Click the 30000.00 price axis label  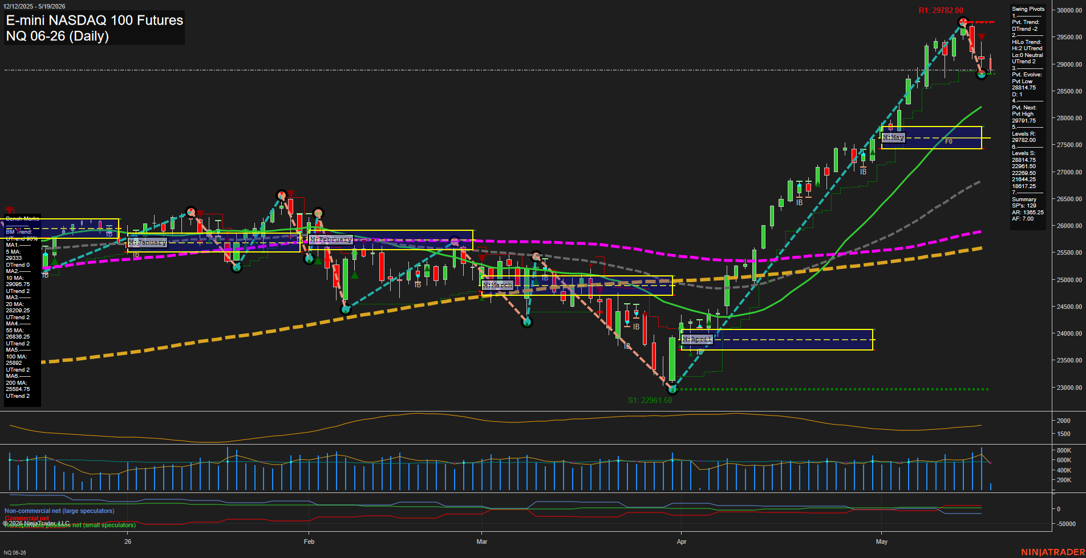[x=1069, y=10]
